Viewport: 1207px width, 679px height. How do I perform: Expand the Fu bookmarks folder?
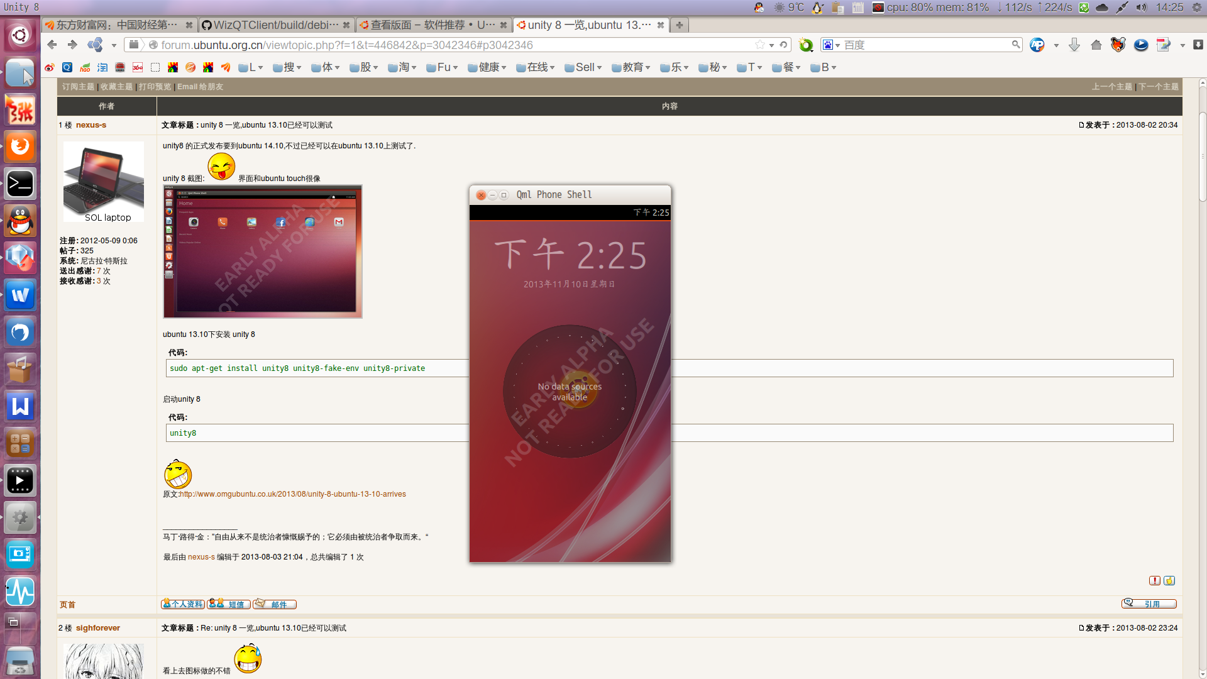pos(442,67)
